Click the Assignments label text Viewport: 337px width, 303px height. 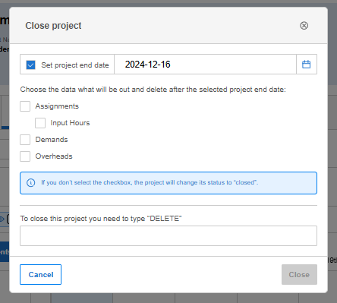[x=57, y=106]
